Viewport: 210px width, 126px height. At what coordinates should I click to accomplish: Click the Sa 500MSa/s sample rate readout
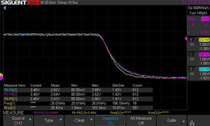click(x=199, y=8)
